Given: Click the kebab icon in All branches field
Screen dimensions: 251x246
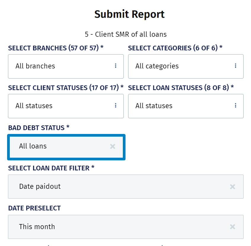Looking at the screenshot, I should pyautogui.click(x=115, y=66).
